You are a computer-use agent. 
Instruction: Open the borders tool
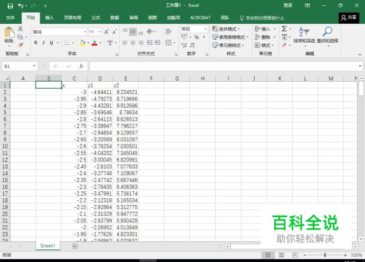click(67, 43)
